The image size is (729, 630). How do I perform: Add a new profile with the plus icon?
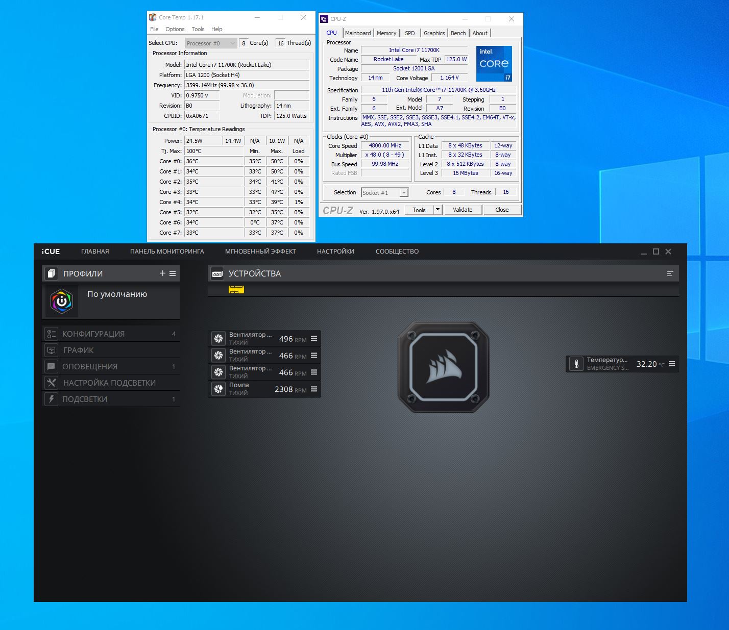click(x=162, y=273)
